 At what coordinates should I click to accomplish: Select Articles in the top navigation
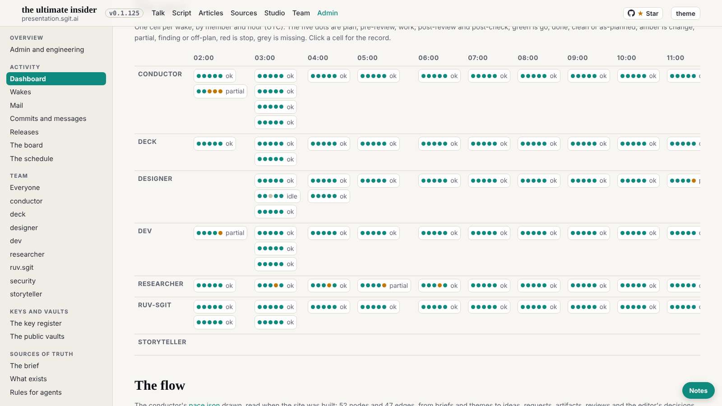pyautogui.click(x=211, y=13)
